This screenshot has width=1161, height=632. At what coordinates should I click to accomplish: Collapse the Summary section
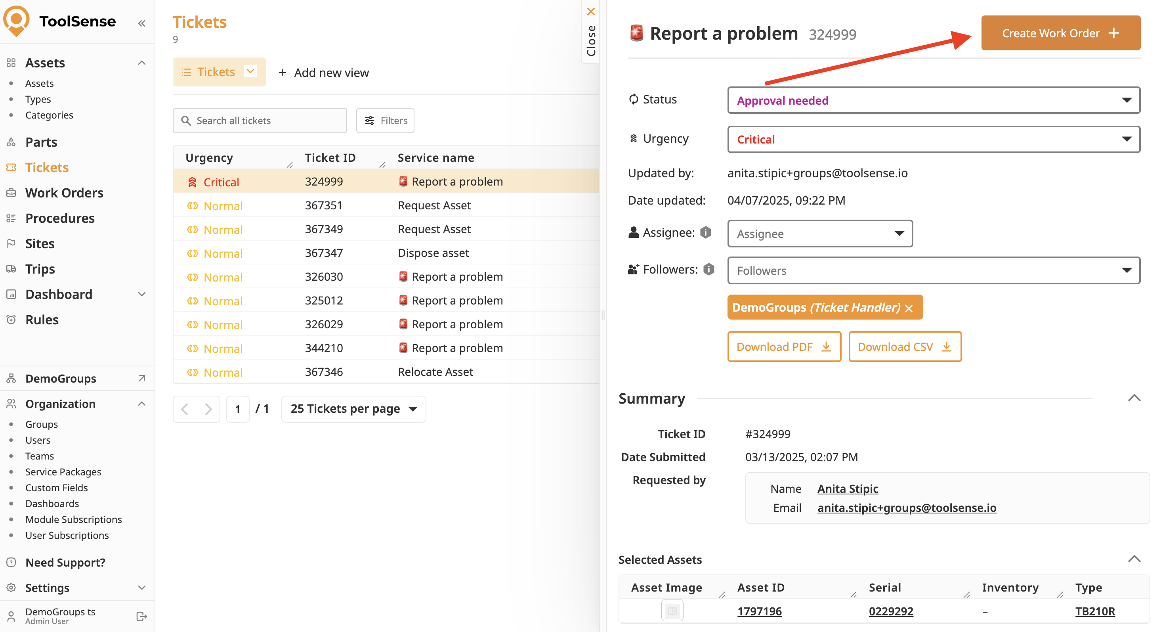(1134, 398)
